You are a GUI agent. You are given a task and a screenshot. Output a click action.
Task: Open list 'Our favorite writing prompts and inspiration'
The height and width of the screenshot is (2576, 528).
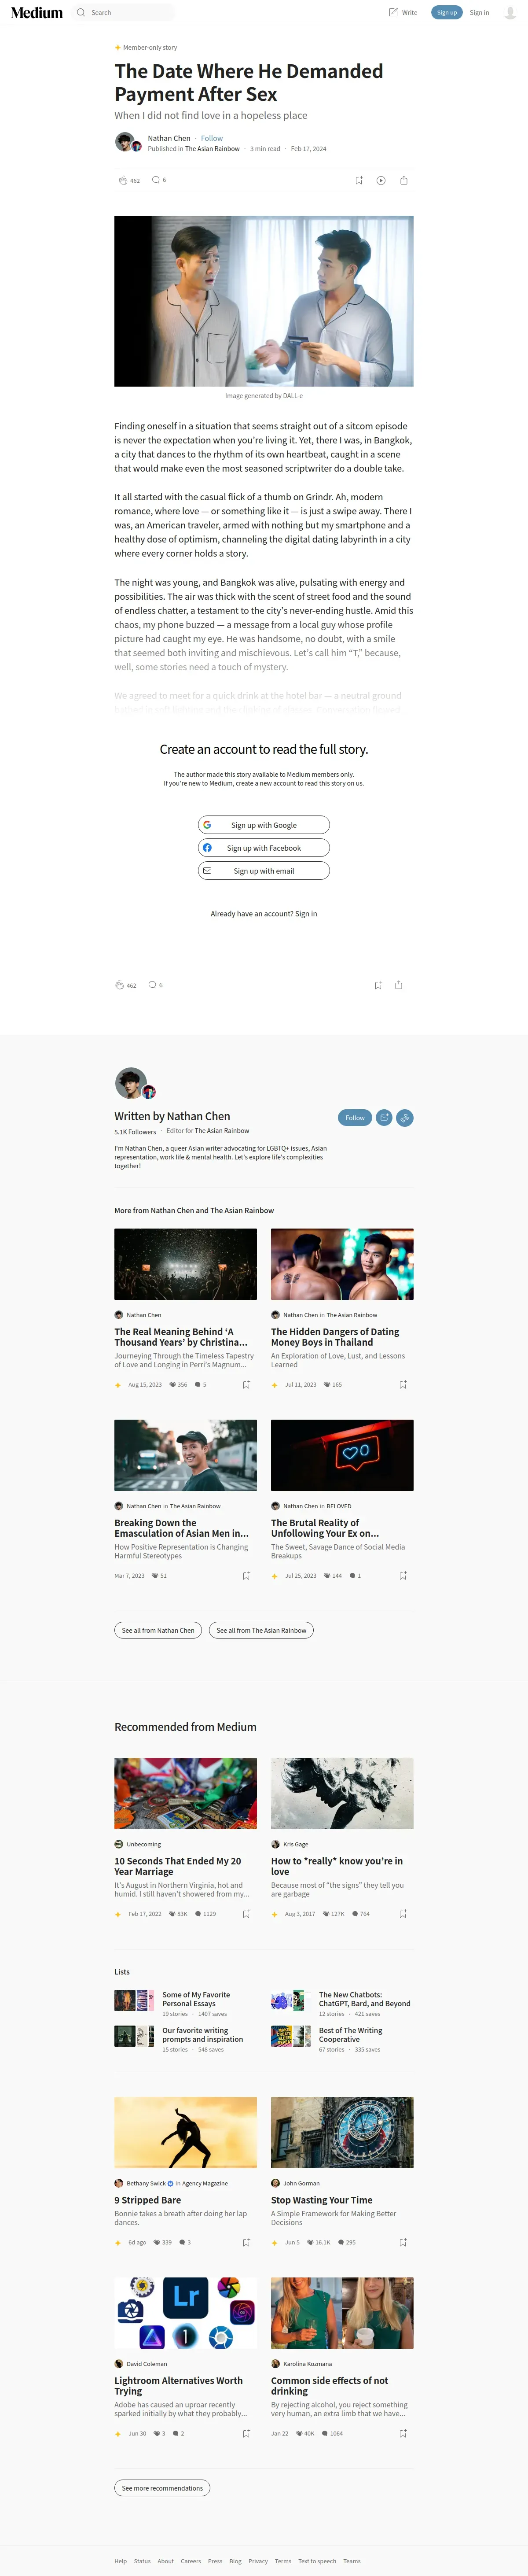click(202, 2035)
